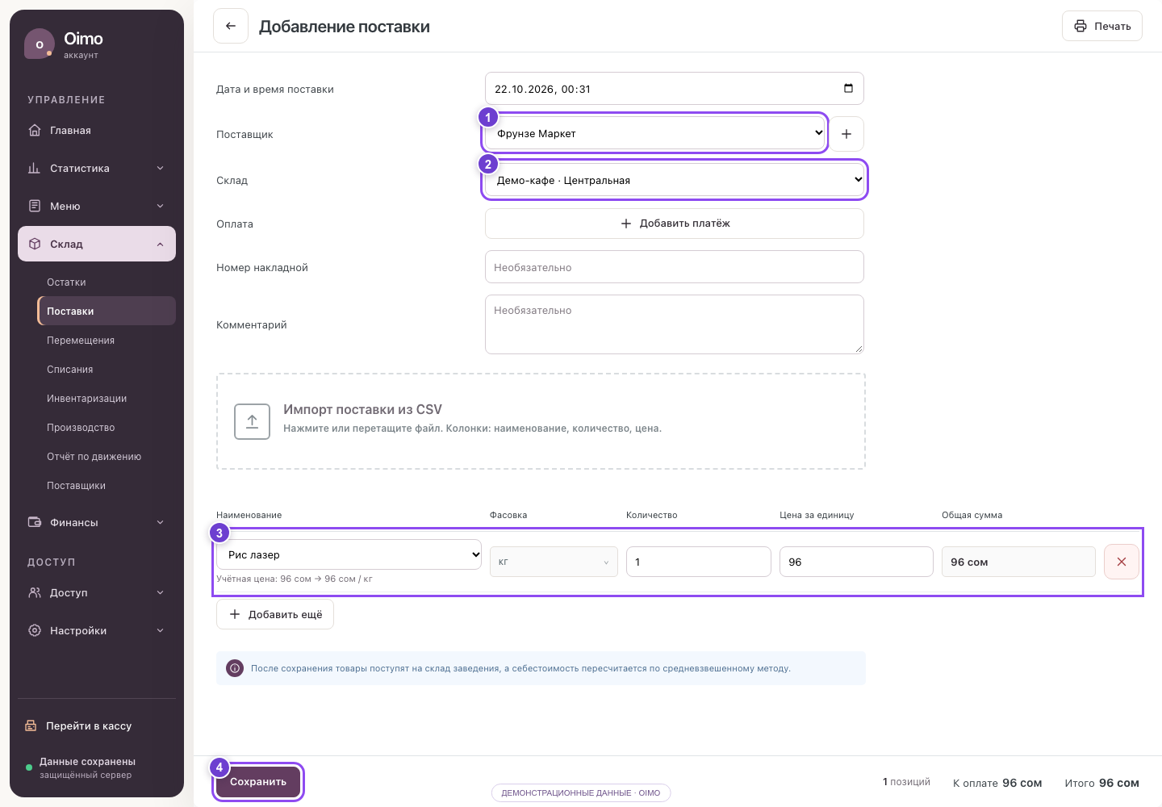Click the Статистика chart icon
This screenshot has height=807, width=1162.
tap(35, 168)
